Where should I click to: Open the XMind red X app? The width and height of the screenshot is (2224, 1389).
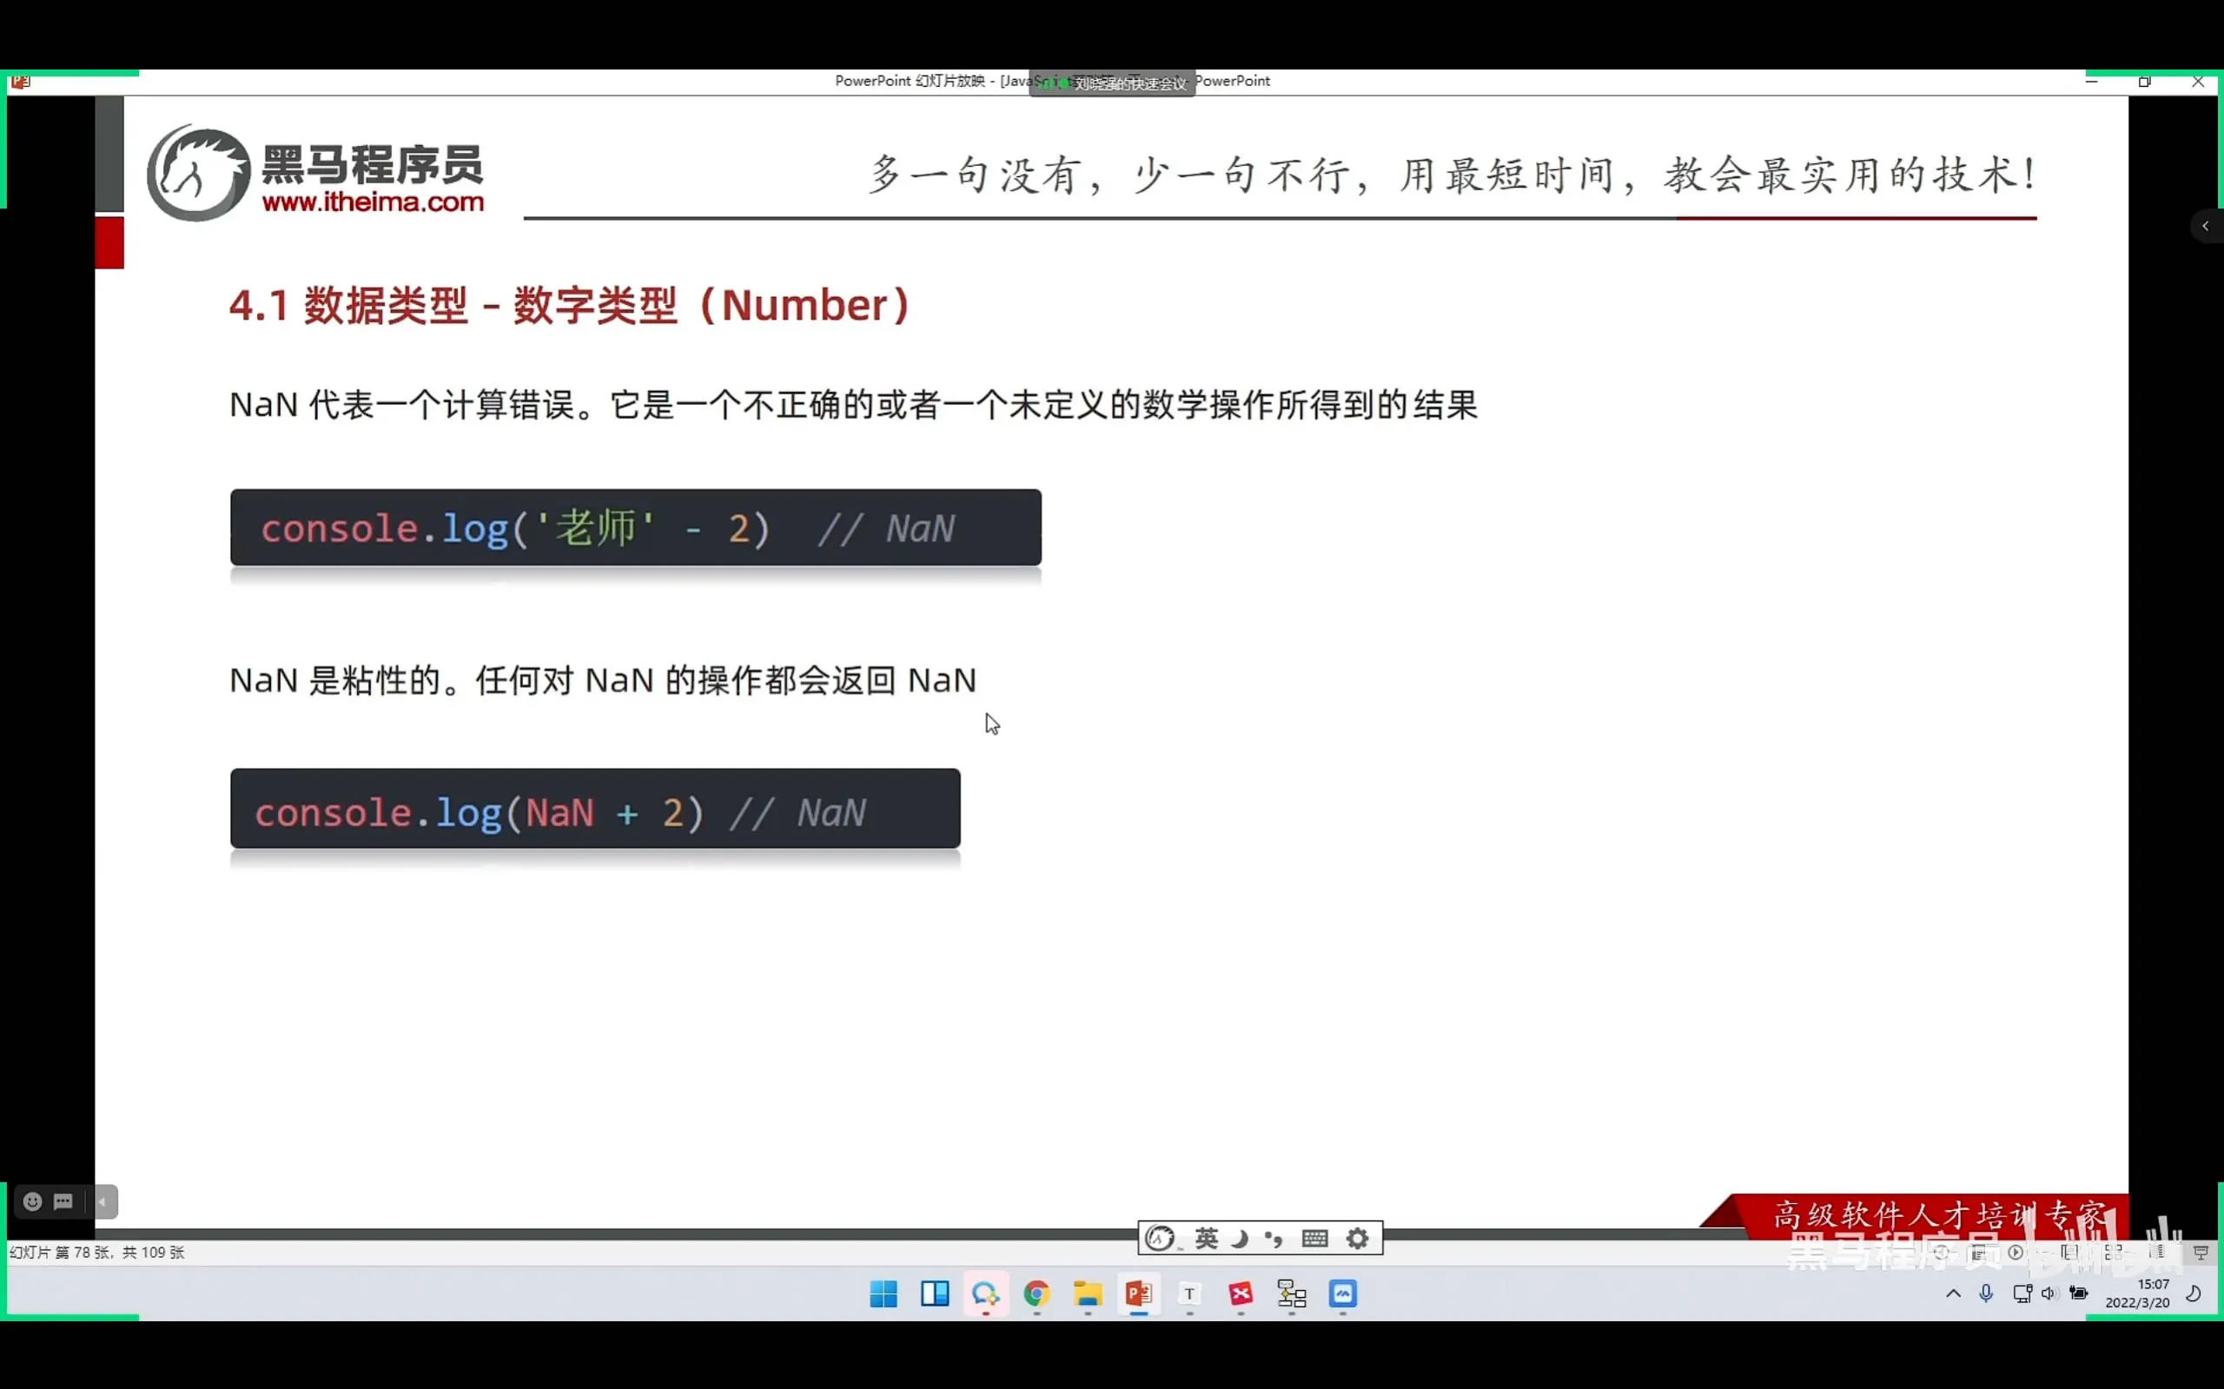1241,1293
